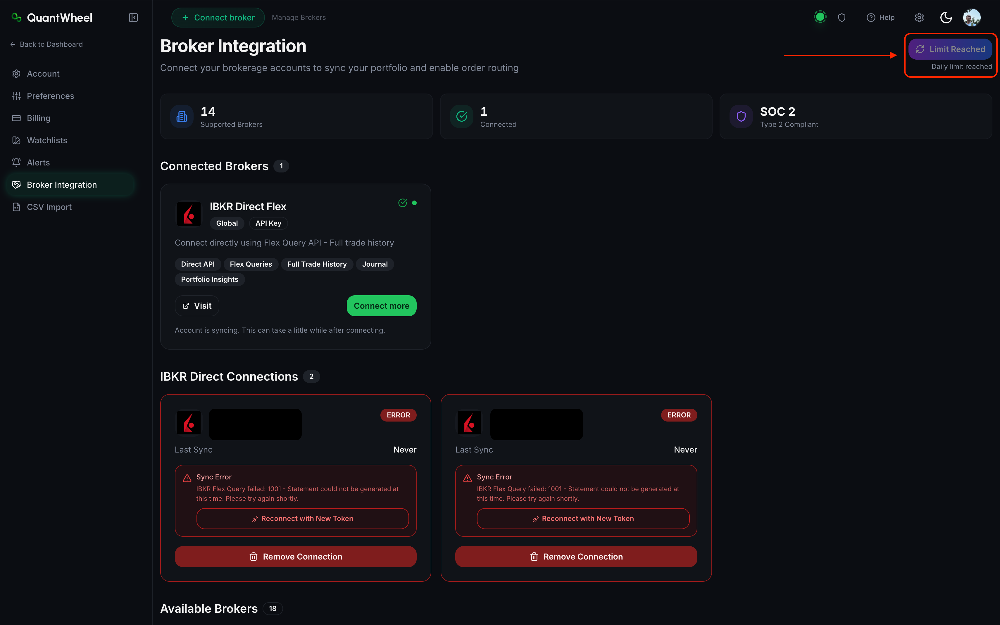
Task: Click the Connected checkmark icon
Action: (462, 116)
